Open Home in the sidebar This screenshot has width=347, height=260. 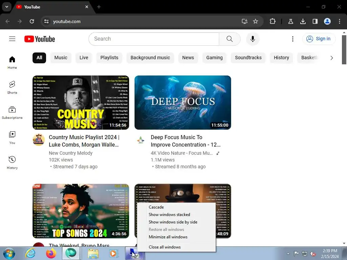click(12, 62)
